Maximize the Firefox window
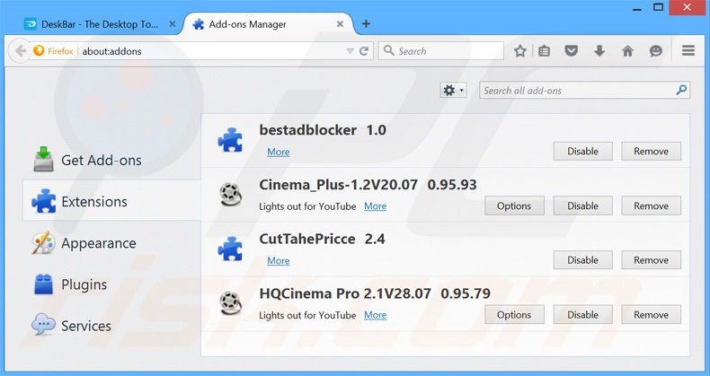 [x=659, y=7]
